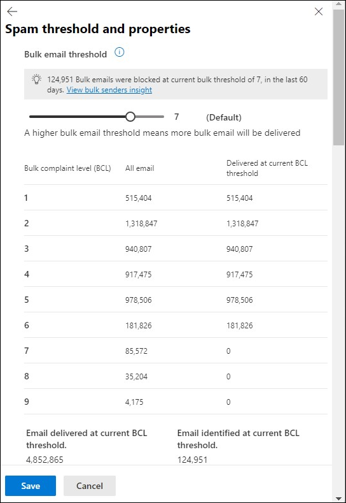The image size is (346, 503).
Task: Click Bulk complaint level (BCL) column header
Action: [x=67, y=168]
